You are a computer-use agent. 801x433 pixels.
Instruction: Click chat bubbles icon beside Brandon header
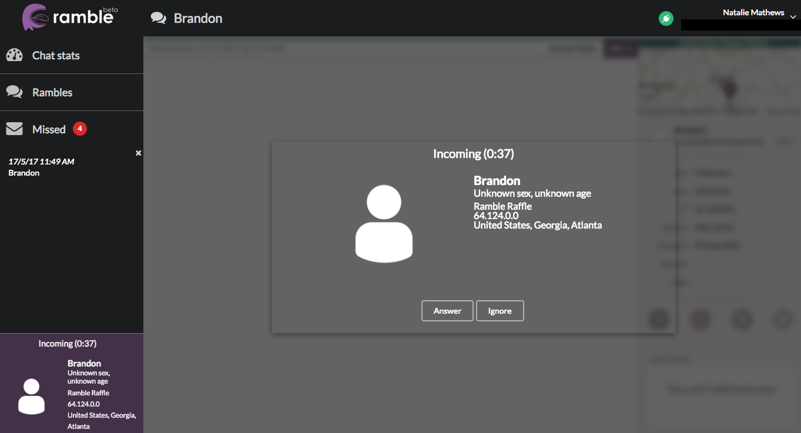pos(159,18)
